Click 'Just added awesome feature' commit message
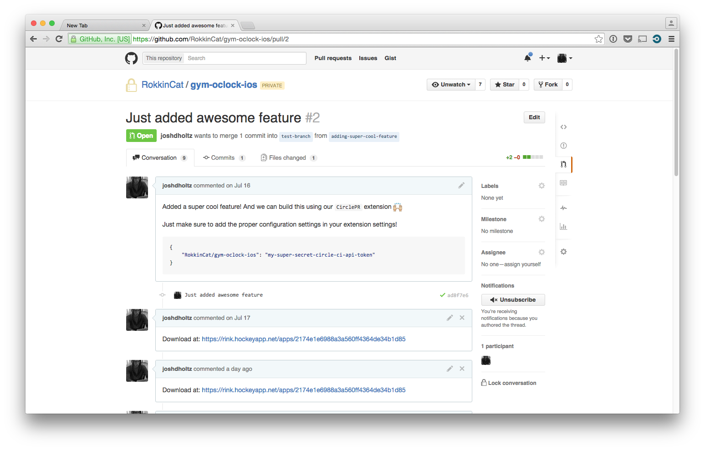Image resolution: width=705 pixels, height=450 pixels. click(x=224, y=295)
